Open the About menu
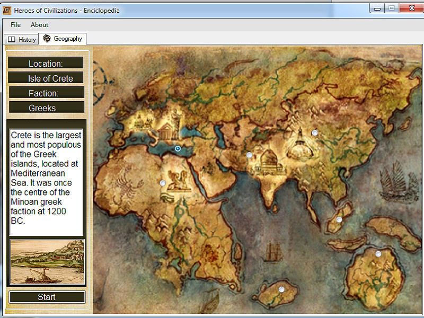 coord(39,24)
